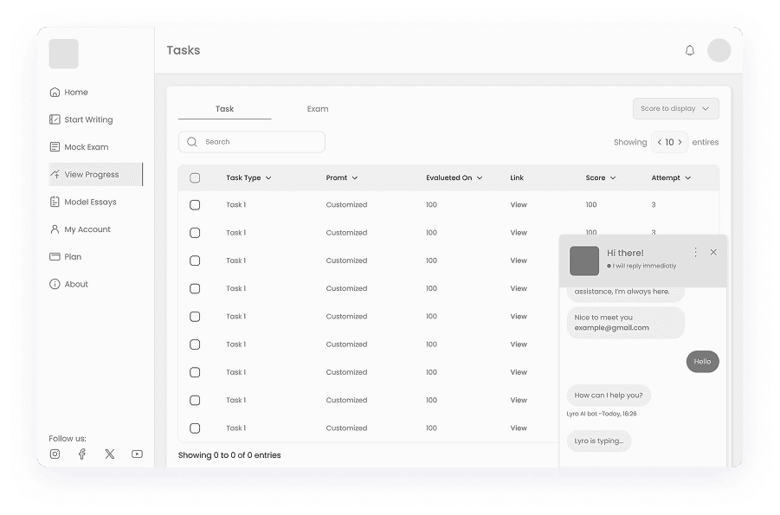This screenshot has width=780, height=515.
Task: Increase entries shown with the right stepper arrow
Action: click(x=680, y=141)
